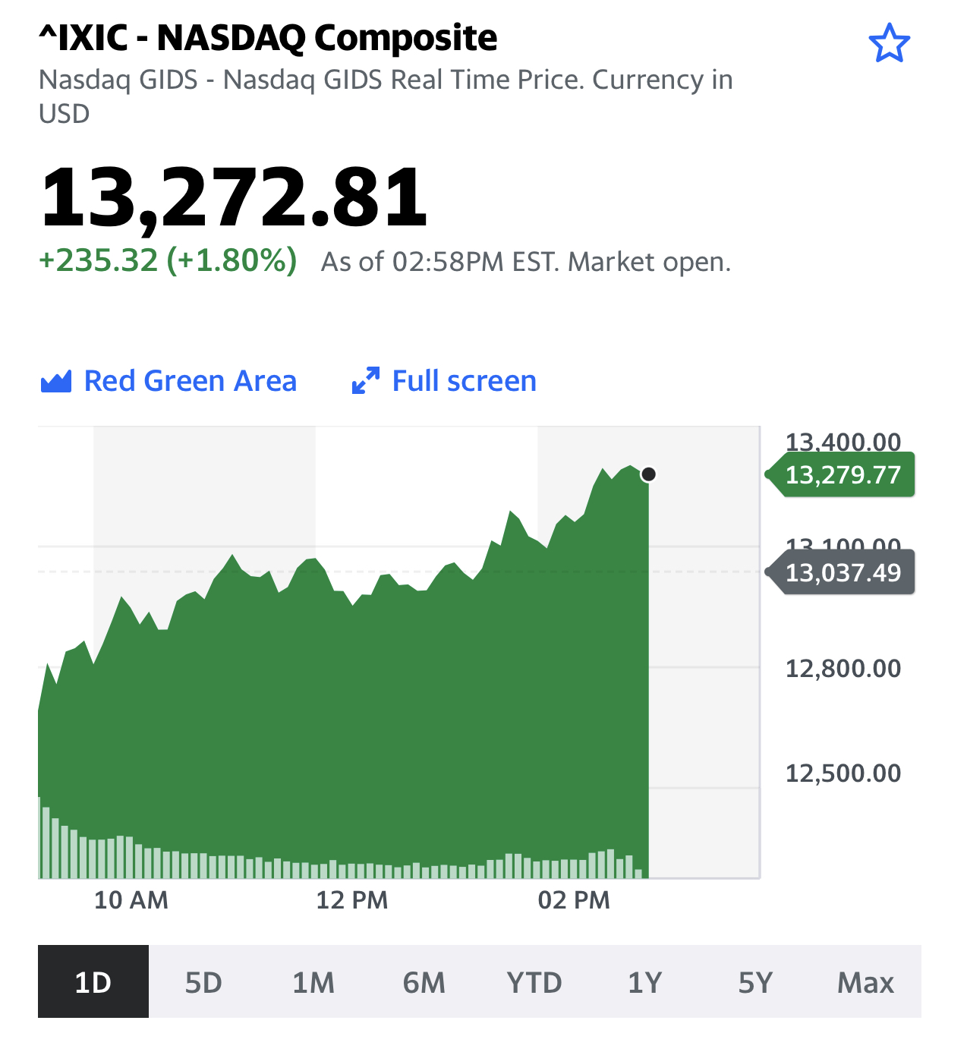Click the 12,500.00 price axis label
This screenshot has height=1052, width=967.
pos(843,773)
